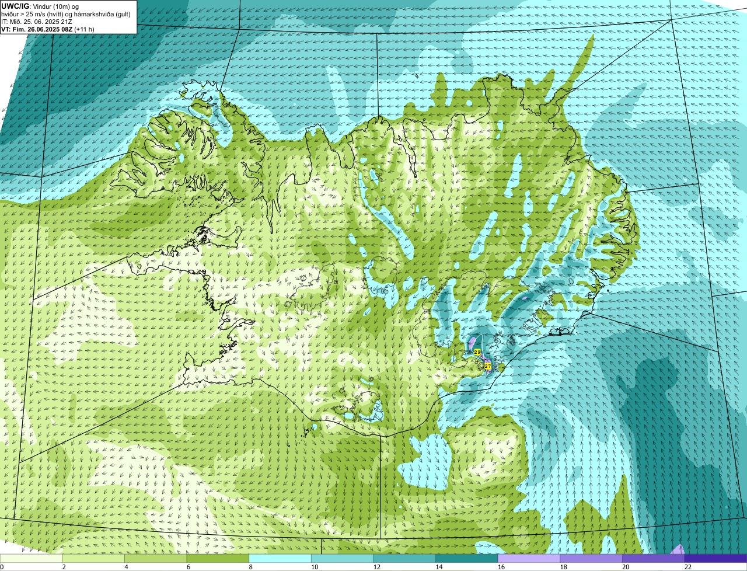Image resolution: width=747 pixels, height=571 pixels.
Task: Click the legend scale value 20
Action: (626, 567)
